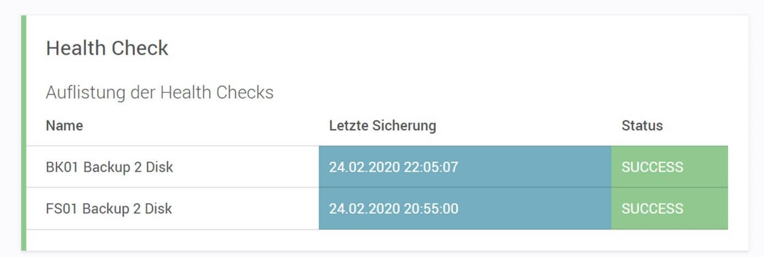Sort by the Name column header

(x=64, y=126)
